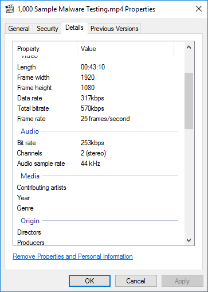
Task: Click the 1080 frame height value
Action: point(88,88)
